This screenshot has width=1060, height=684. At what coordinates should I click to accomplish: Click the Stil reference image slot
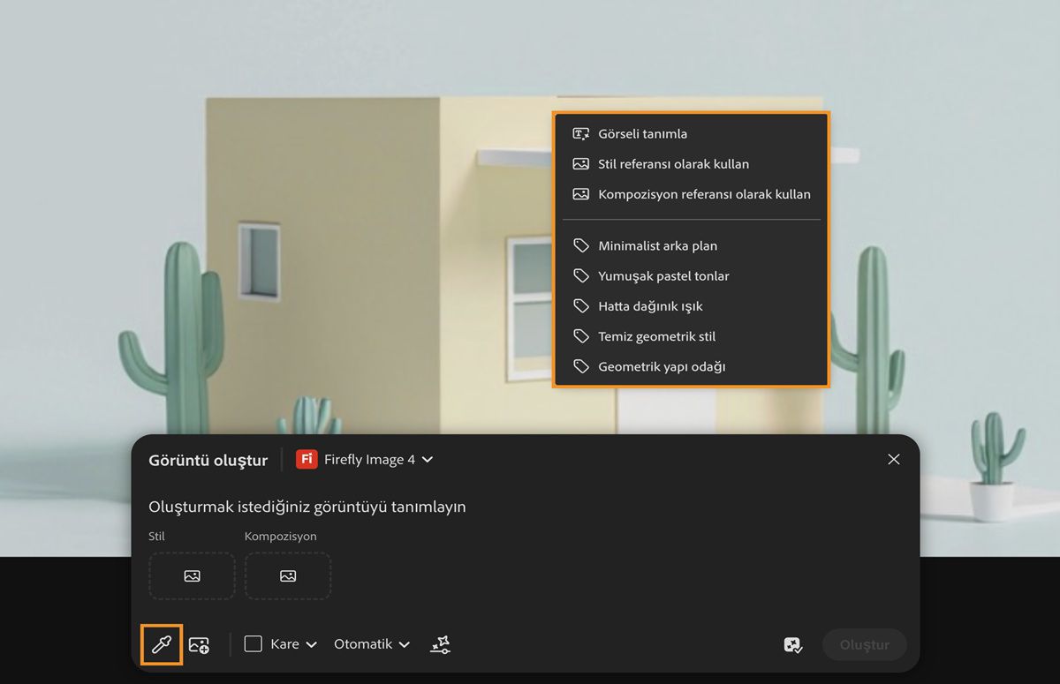click(x=192, y=576)
